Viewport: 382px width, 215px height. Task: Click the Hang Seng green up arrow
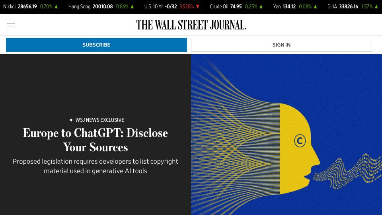(132, 7)
